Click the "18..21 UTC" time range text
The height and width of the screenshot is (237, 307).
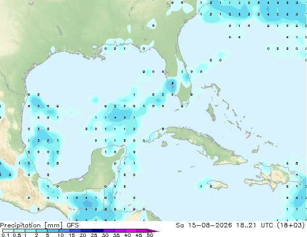click(255, 225)
